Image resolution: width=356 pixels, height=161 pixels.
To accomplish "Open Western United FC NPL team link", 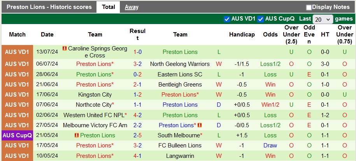I will [x=94, y=115].
